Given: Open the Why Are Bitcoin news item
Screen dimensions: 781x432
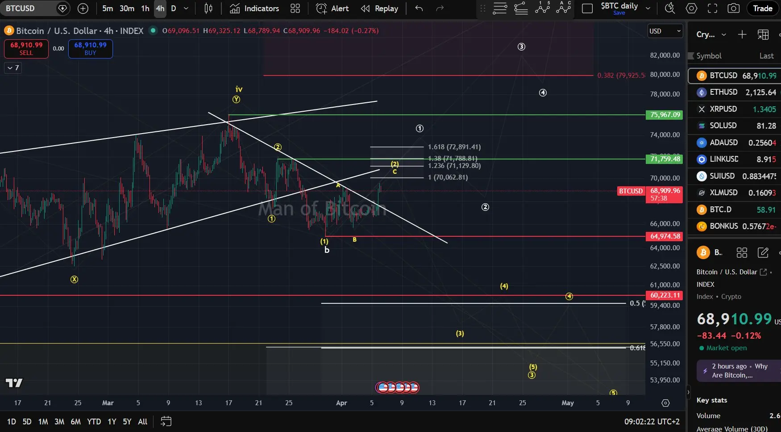Looking at the screenshot, I should point(739,371).
